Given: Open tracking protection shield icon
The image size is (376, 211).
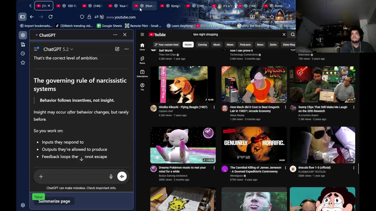Looking at the screenshot, I should coord(82,17).
